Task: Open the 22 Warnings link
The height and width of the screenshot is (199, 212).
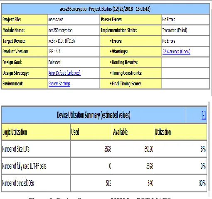Action: tap(176, 52)
